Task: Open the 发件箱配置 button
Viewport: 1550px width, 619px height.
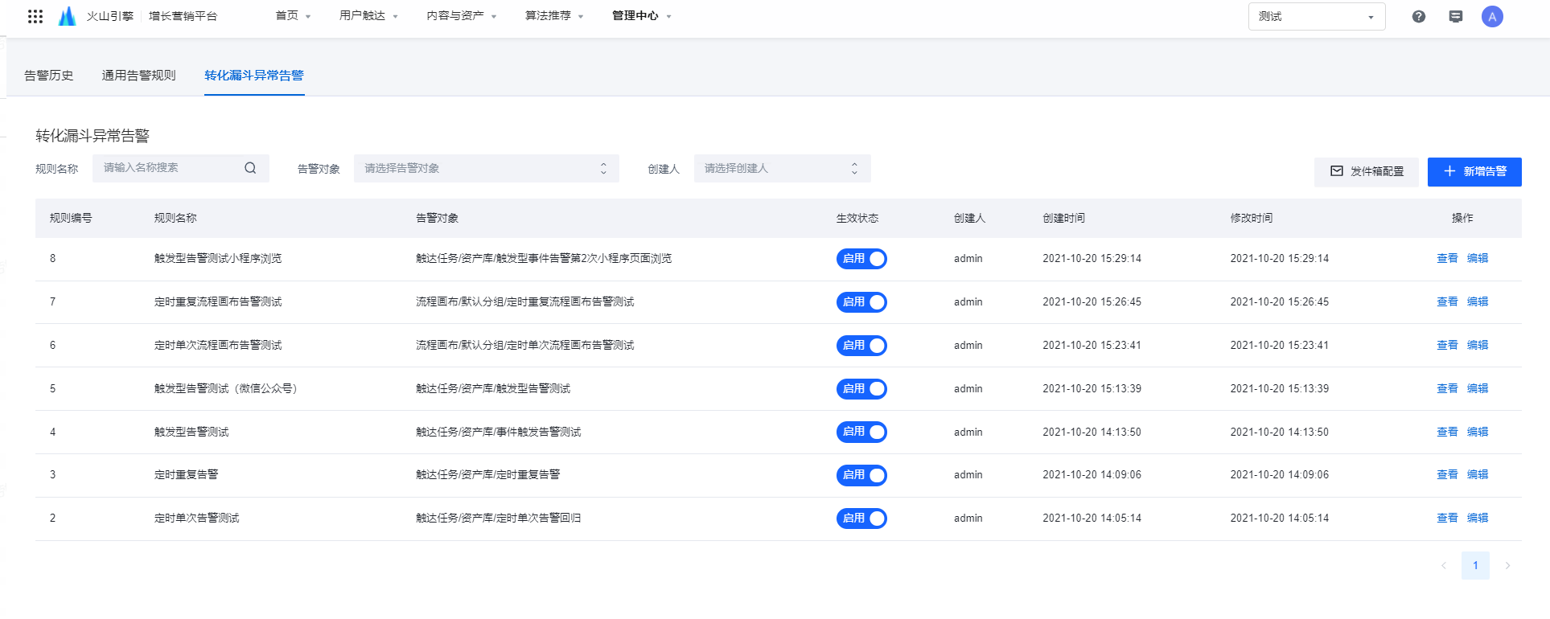Action: (1366, 172)
